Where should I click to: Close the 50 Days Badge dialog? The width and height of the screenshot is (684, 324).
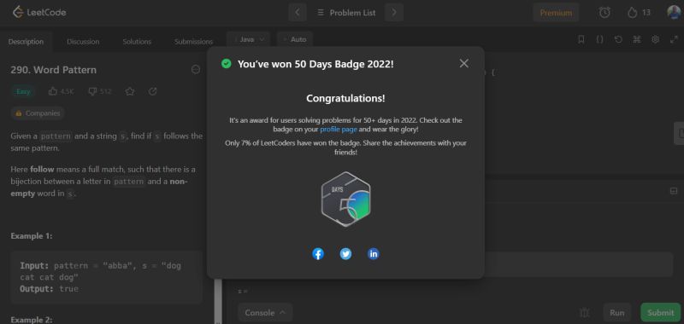click(463, 63)
